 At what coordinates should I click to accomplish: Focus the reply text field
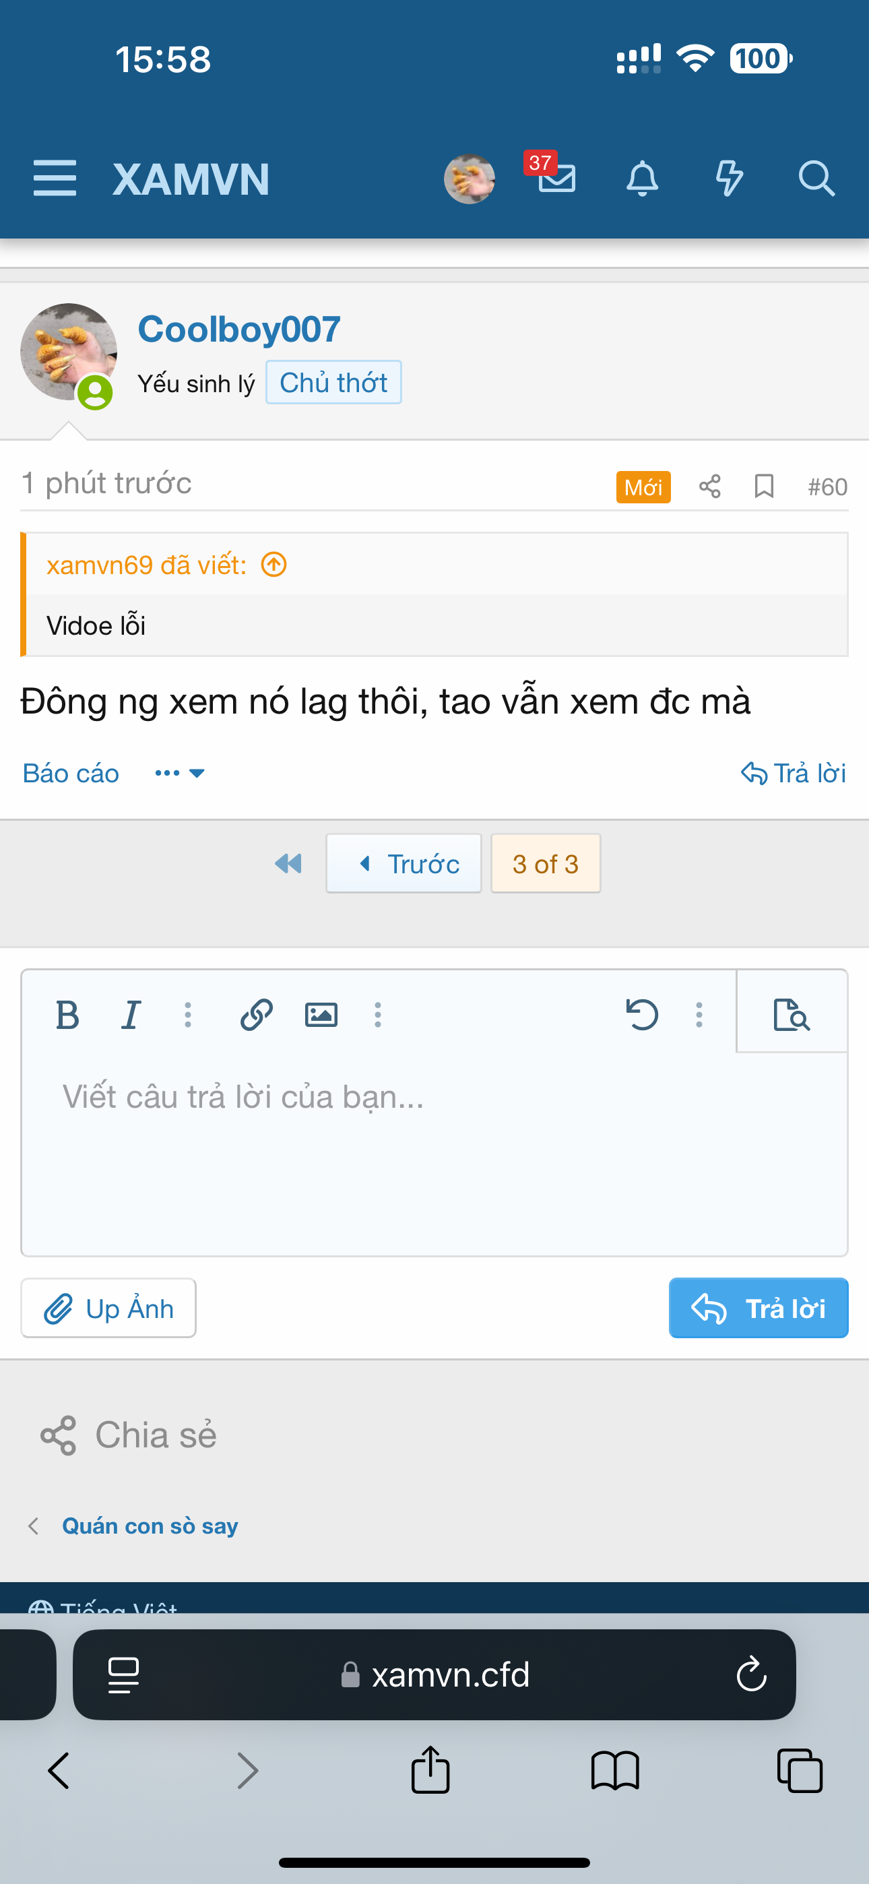[434, 1148]
